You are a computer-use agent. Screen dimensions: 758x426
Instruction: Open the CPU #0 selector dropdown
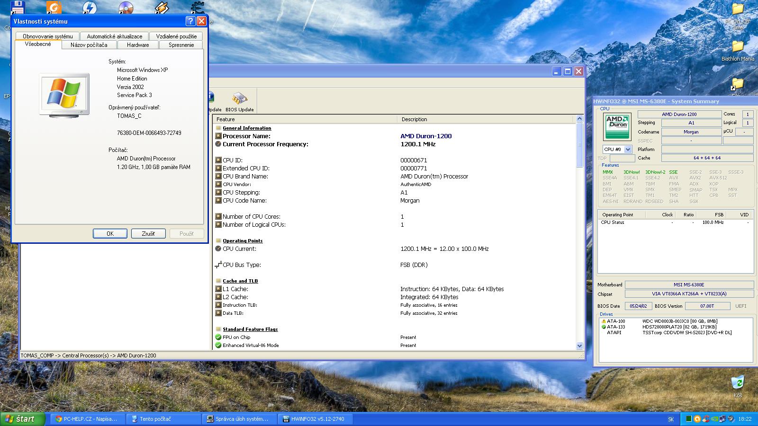[628, 150]
